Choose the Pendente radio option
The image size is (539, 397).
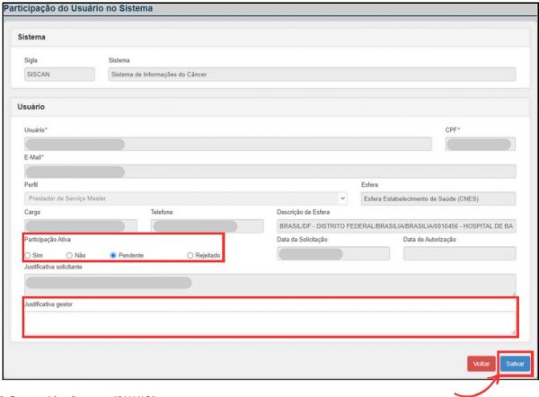coord(113,256)
